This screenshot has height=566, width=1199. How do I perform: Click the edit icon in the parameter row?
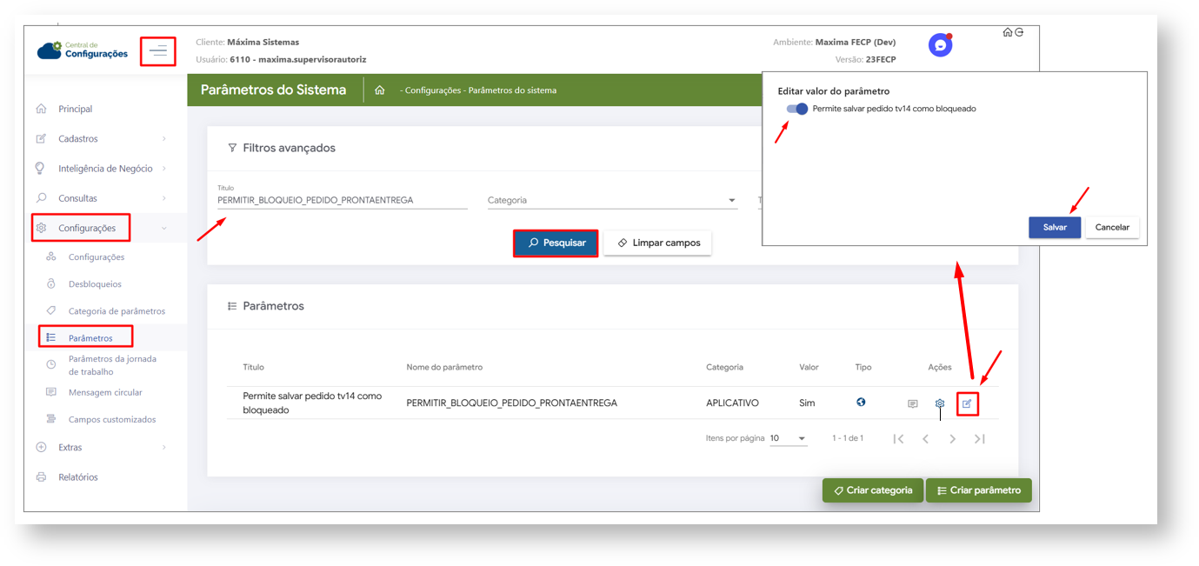(967, 403)
